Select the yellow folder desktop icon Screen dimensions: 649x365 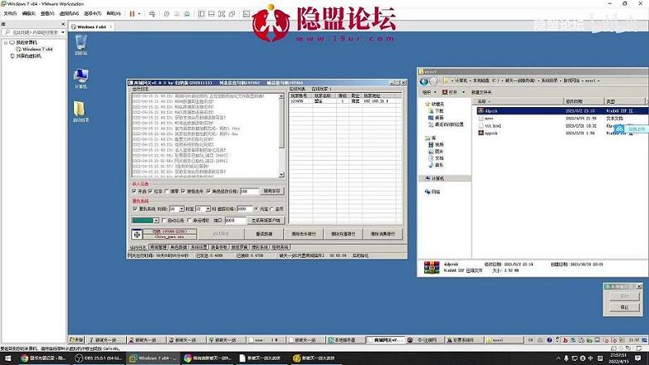(81, 112)
